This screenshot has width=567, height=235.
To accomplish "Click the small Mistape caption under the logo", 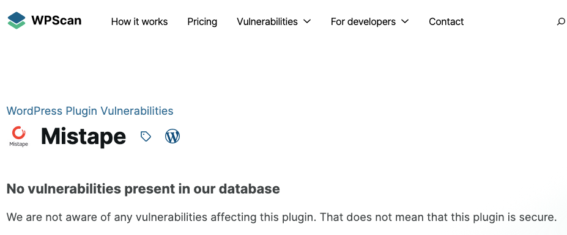I will [18, 144].
